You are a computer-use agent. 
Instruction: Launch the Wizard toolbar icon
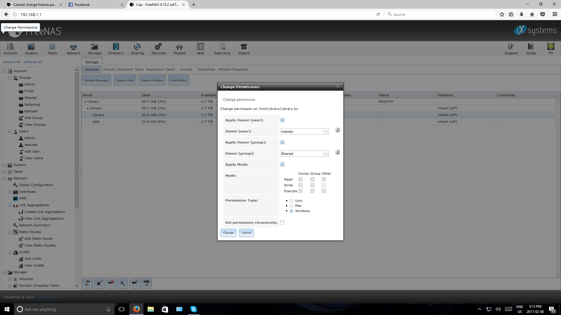[244, 49]
